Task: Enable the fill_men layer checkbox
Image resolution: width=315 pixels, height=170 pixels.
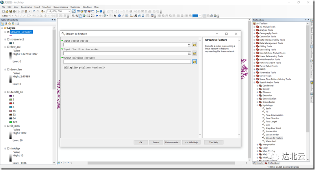Action: point(8,126)
